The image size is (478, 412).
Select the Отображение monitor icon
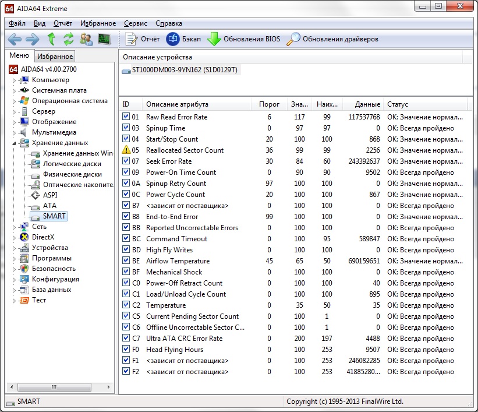(x=24, y=122)
